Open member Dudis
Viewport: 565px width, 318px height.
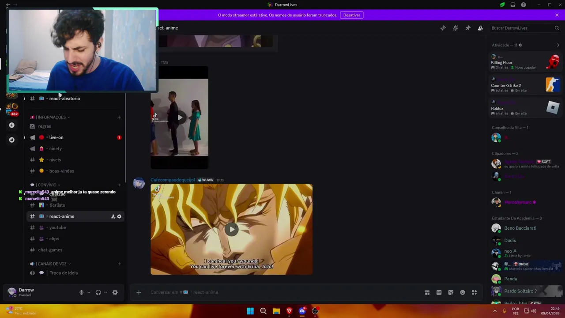coord(525,240)
